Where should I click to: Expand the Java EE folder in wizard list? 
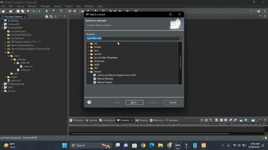88,54
